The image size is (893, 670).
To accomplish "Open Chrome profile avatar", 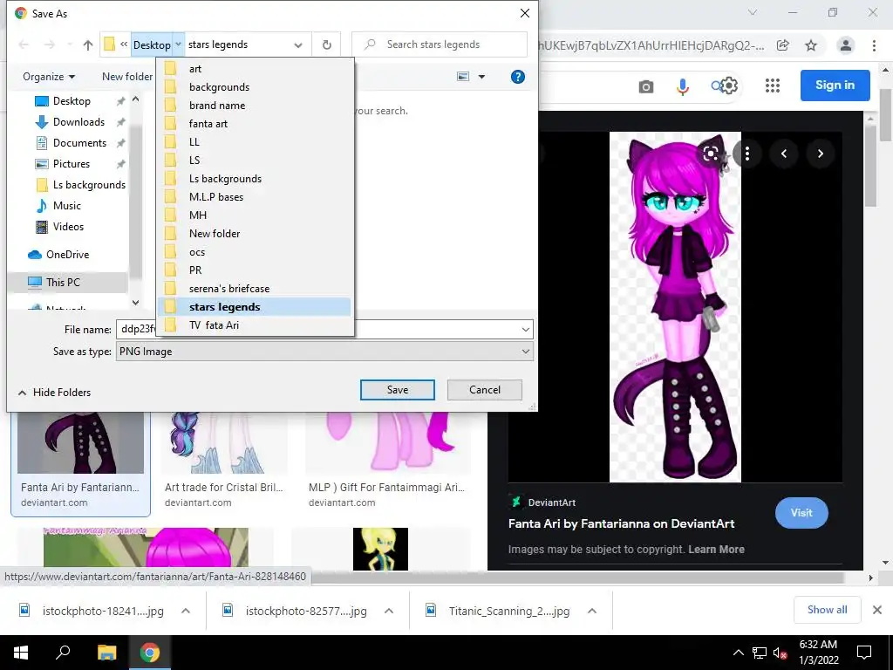I will point(846,45).
